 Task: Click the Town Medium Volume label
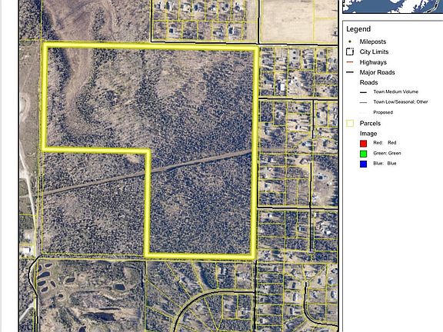[x=395, y=91]
